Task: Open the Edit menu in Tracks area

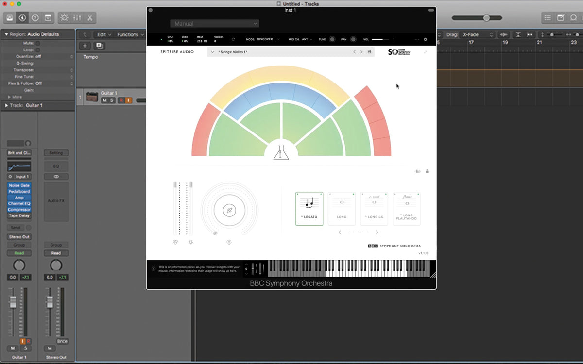Action: pyautogui.click(x=104, y=34)
